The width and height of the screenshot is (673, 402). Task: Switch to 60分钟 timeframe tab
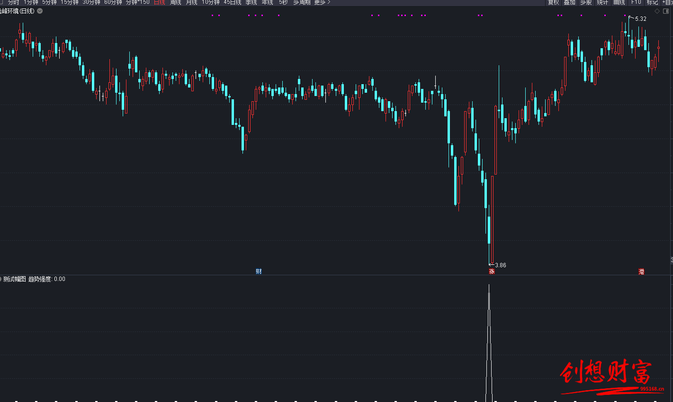click(x=113, y=2)
